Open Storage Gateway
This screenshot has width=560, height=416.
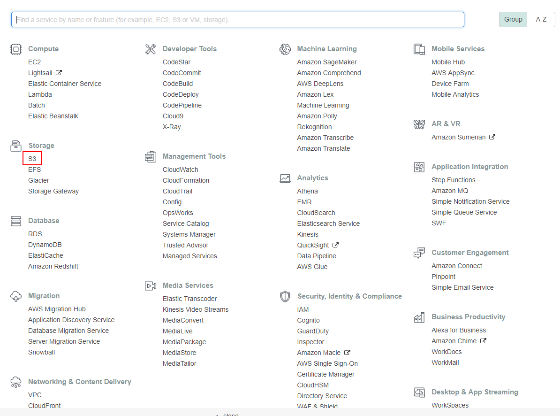53,191
